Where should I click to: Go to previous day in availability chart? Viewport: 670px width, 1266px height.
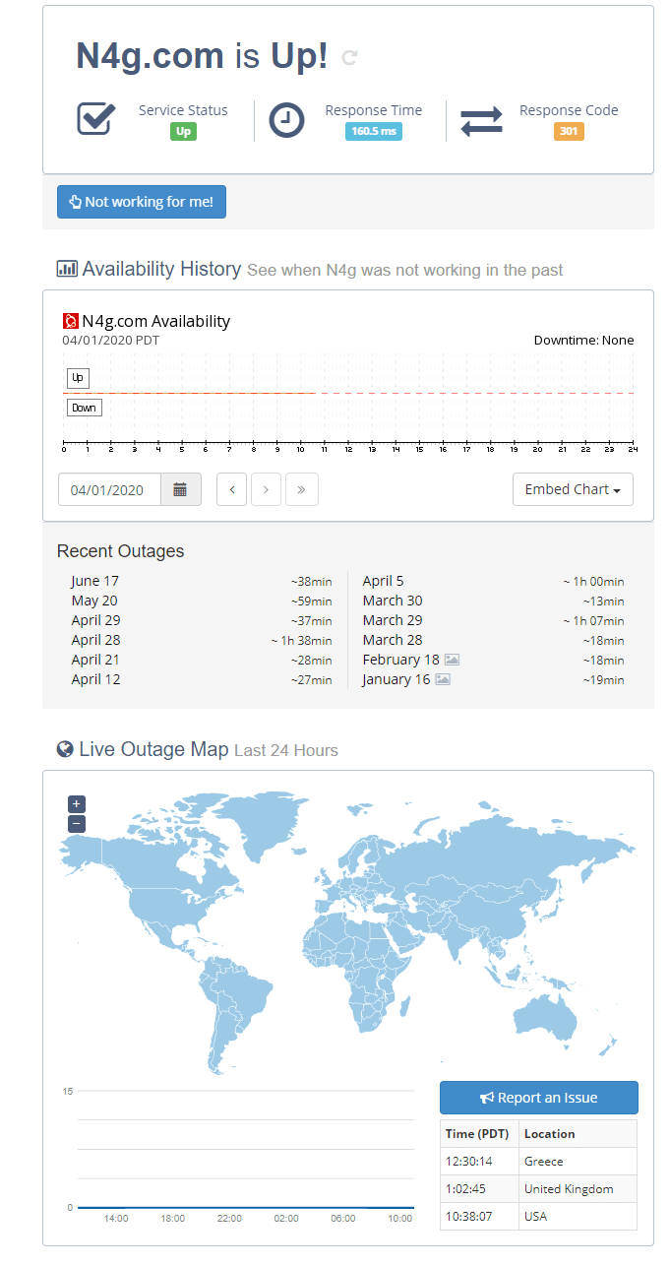tap(232, 489)
